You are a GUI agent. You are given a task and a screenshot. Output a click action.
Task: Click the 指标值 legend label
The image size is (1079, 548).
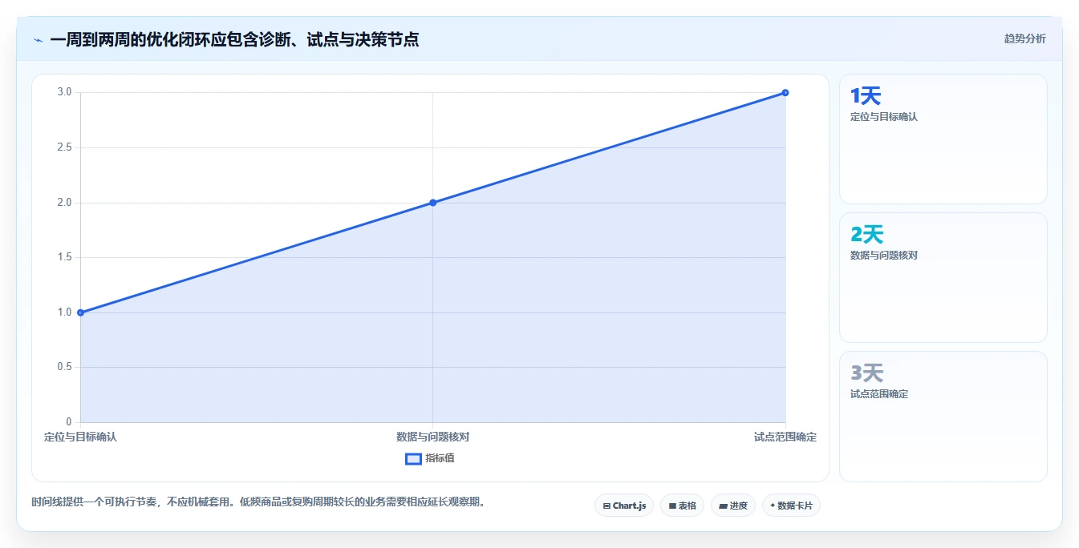point(440,458)
